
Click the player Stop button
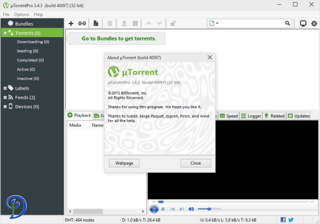point(163,209)
